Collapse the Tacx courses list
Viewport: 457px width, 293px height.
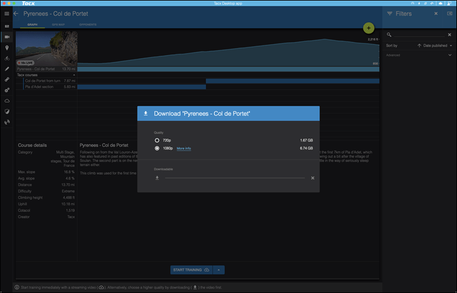point(74,75)
